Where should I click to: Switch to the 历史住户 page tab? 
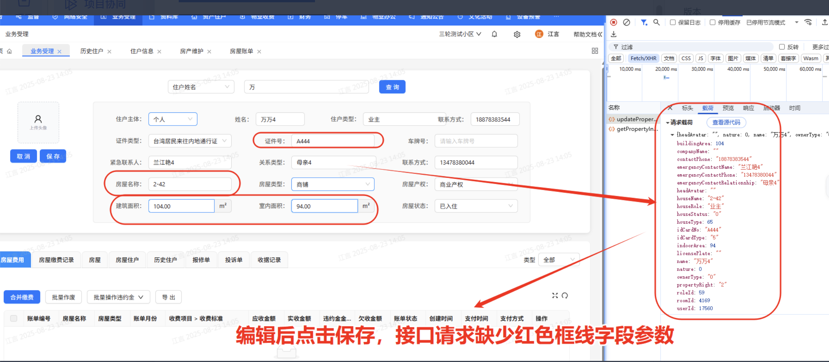[x=92, y=51]
